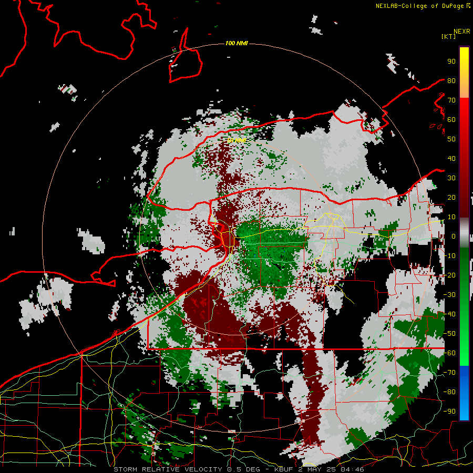Click the 100 NMI range ring label

[x=236, y=43]
